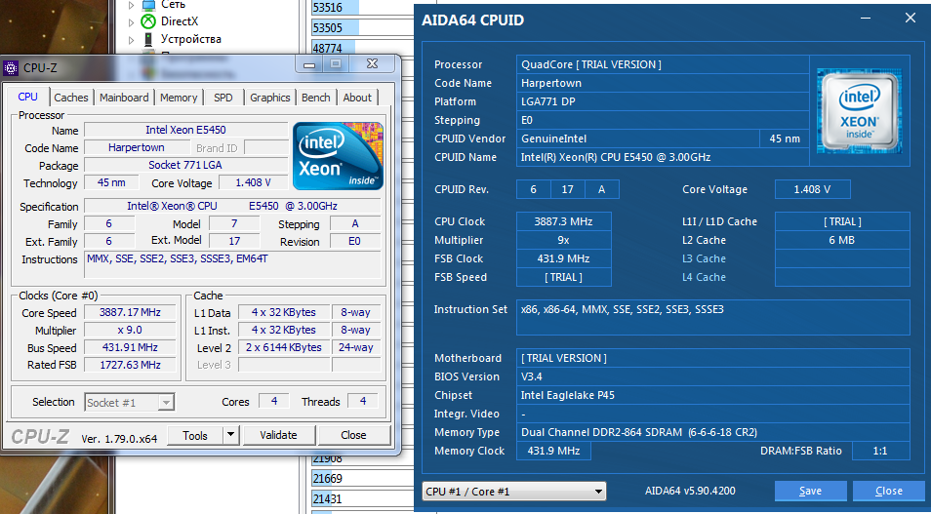Minimize the CPU-Z window
This screenshot has height=514, width=931.
click(309, 64)
